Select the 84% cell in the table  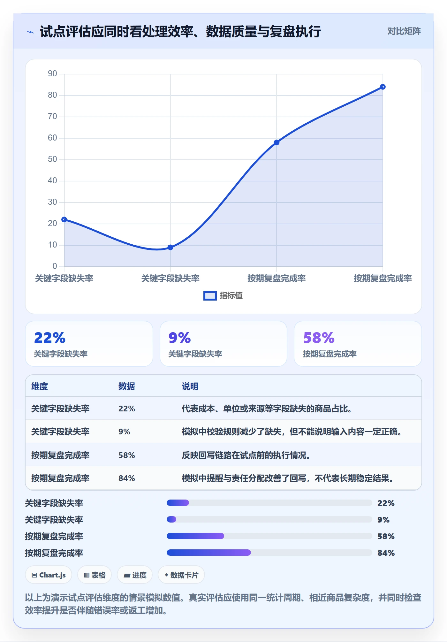point(127,478)
